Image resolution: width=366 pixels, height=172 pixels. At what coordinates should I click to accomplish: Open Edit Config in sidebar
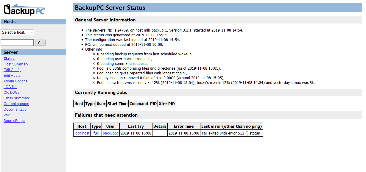coord(13,70)
